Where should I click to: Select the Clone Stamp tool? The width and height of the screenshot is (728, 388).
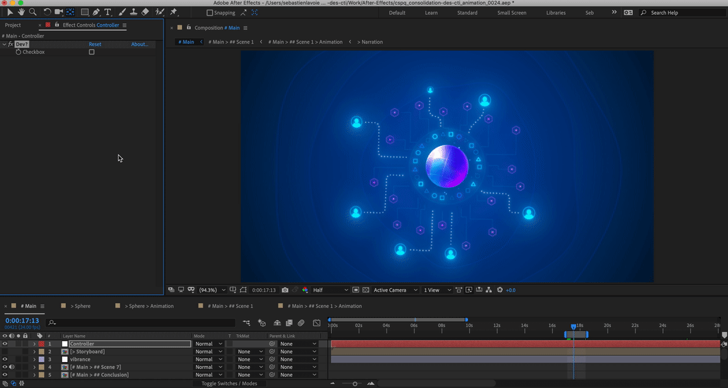click(x=133, y=12)
